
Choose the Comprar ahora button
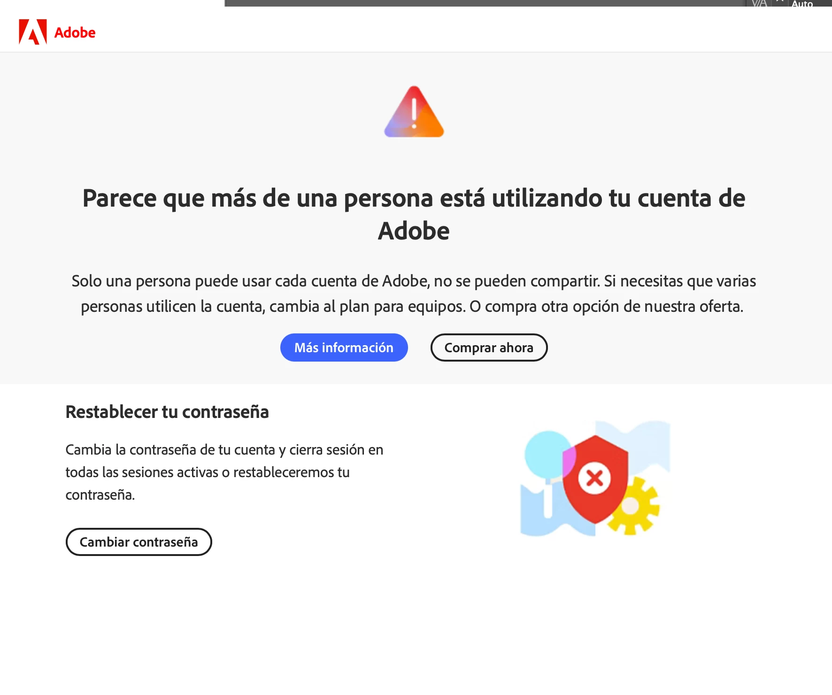tap(489, 347)
